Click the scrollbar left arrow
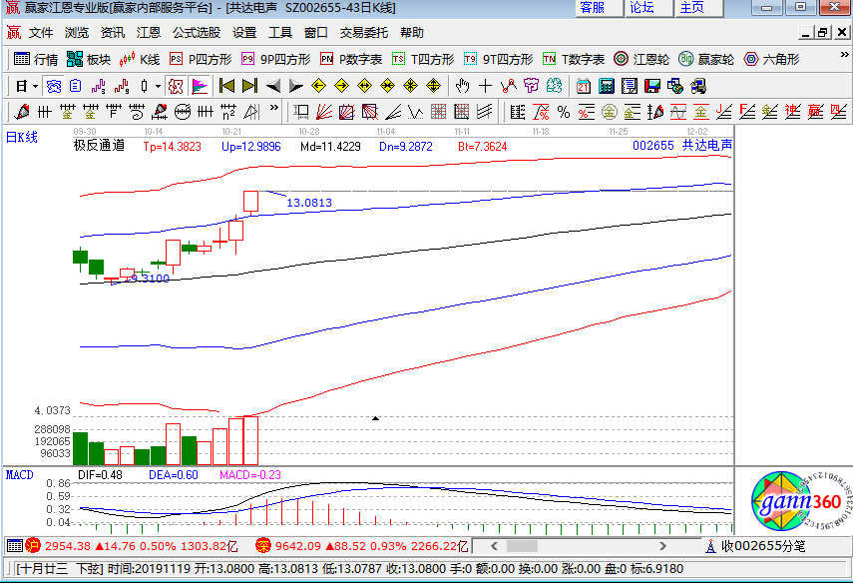 tap(494, 546)
